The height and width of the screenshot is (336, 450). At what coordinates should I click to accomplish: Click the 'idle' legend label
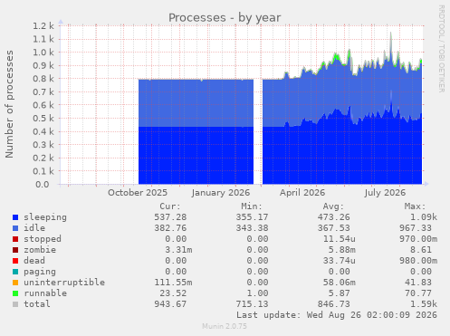34,228
